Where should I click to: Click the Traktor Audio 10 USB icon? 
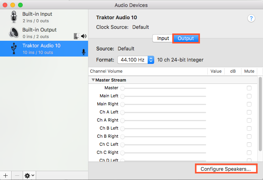(14, 48)
